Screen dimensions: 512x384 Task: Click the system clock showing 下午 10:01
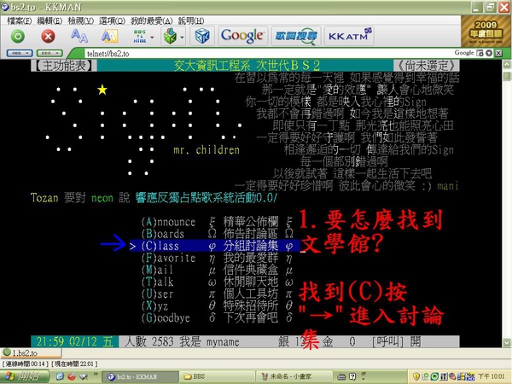492,376
